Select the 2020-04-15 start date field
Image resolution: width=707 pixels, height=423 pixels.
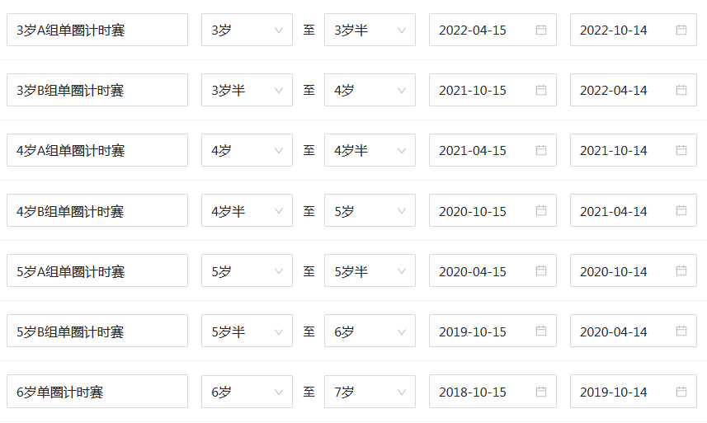tap(483, 271)
